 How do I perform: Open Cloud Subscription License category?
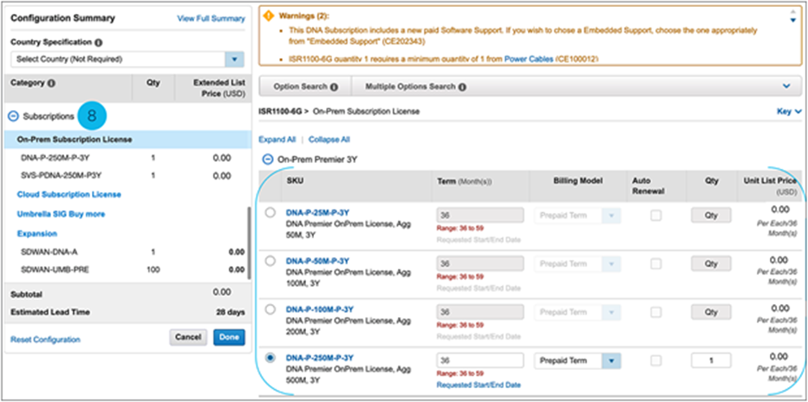coord(69,195)
